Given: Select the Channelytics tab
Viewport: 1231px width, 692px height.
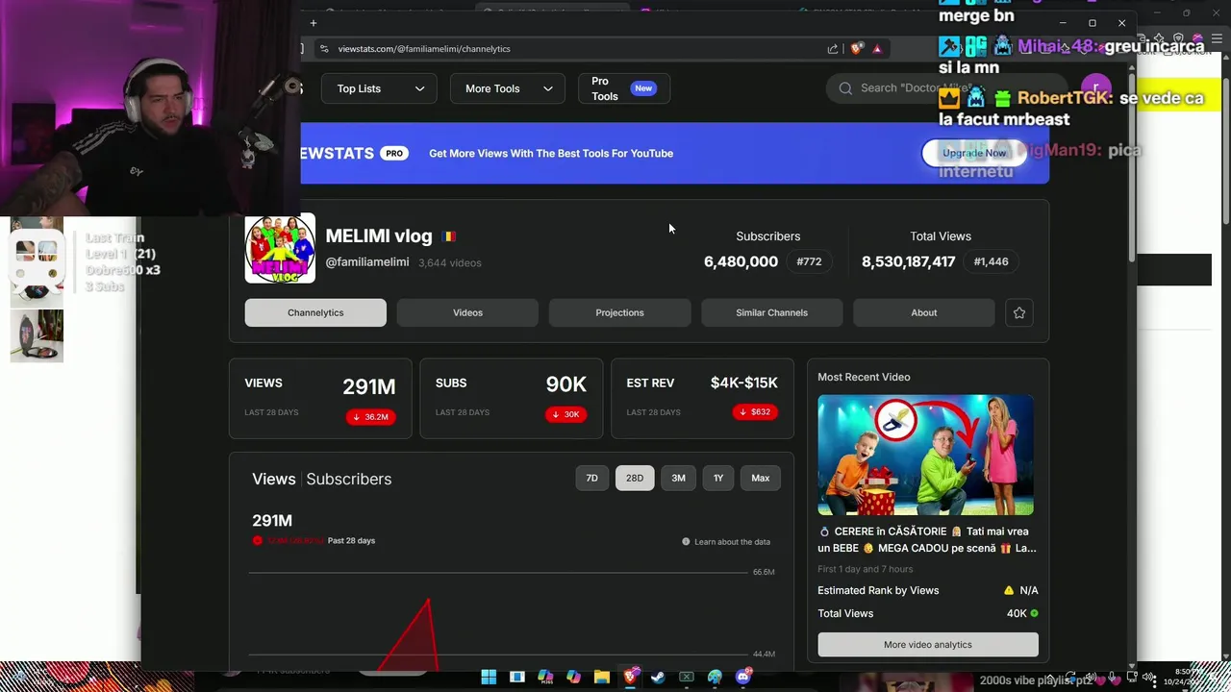Looking at the screenshot, I should pyautogui.click(x=315, y=312).
